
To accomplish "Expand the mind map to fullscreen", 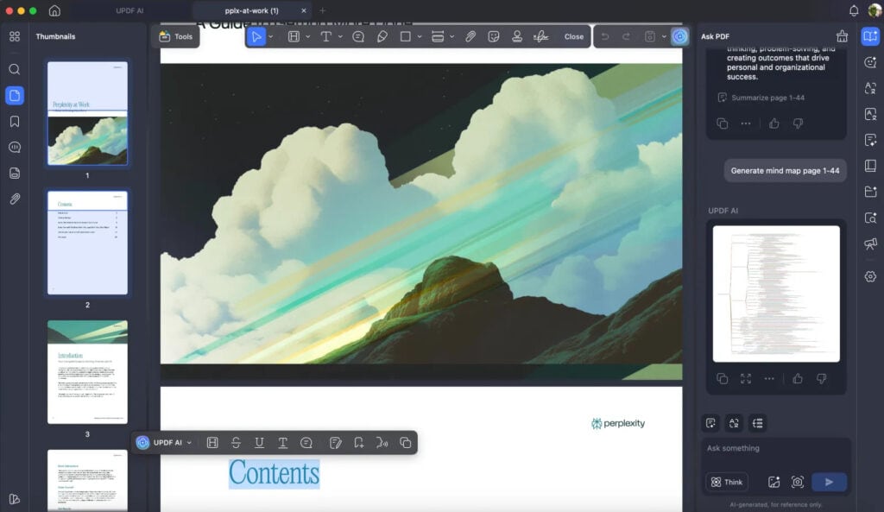I will pyautogui.click(x=746, y=378).
